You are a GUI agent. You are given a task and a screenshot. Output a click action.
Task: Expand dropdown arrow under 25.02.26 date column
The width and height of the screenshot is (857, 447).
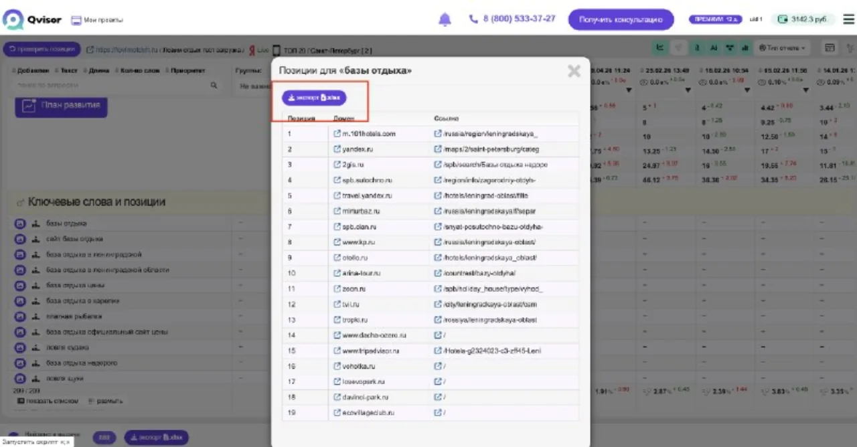coord(688,90)
